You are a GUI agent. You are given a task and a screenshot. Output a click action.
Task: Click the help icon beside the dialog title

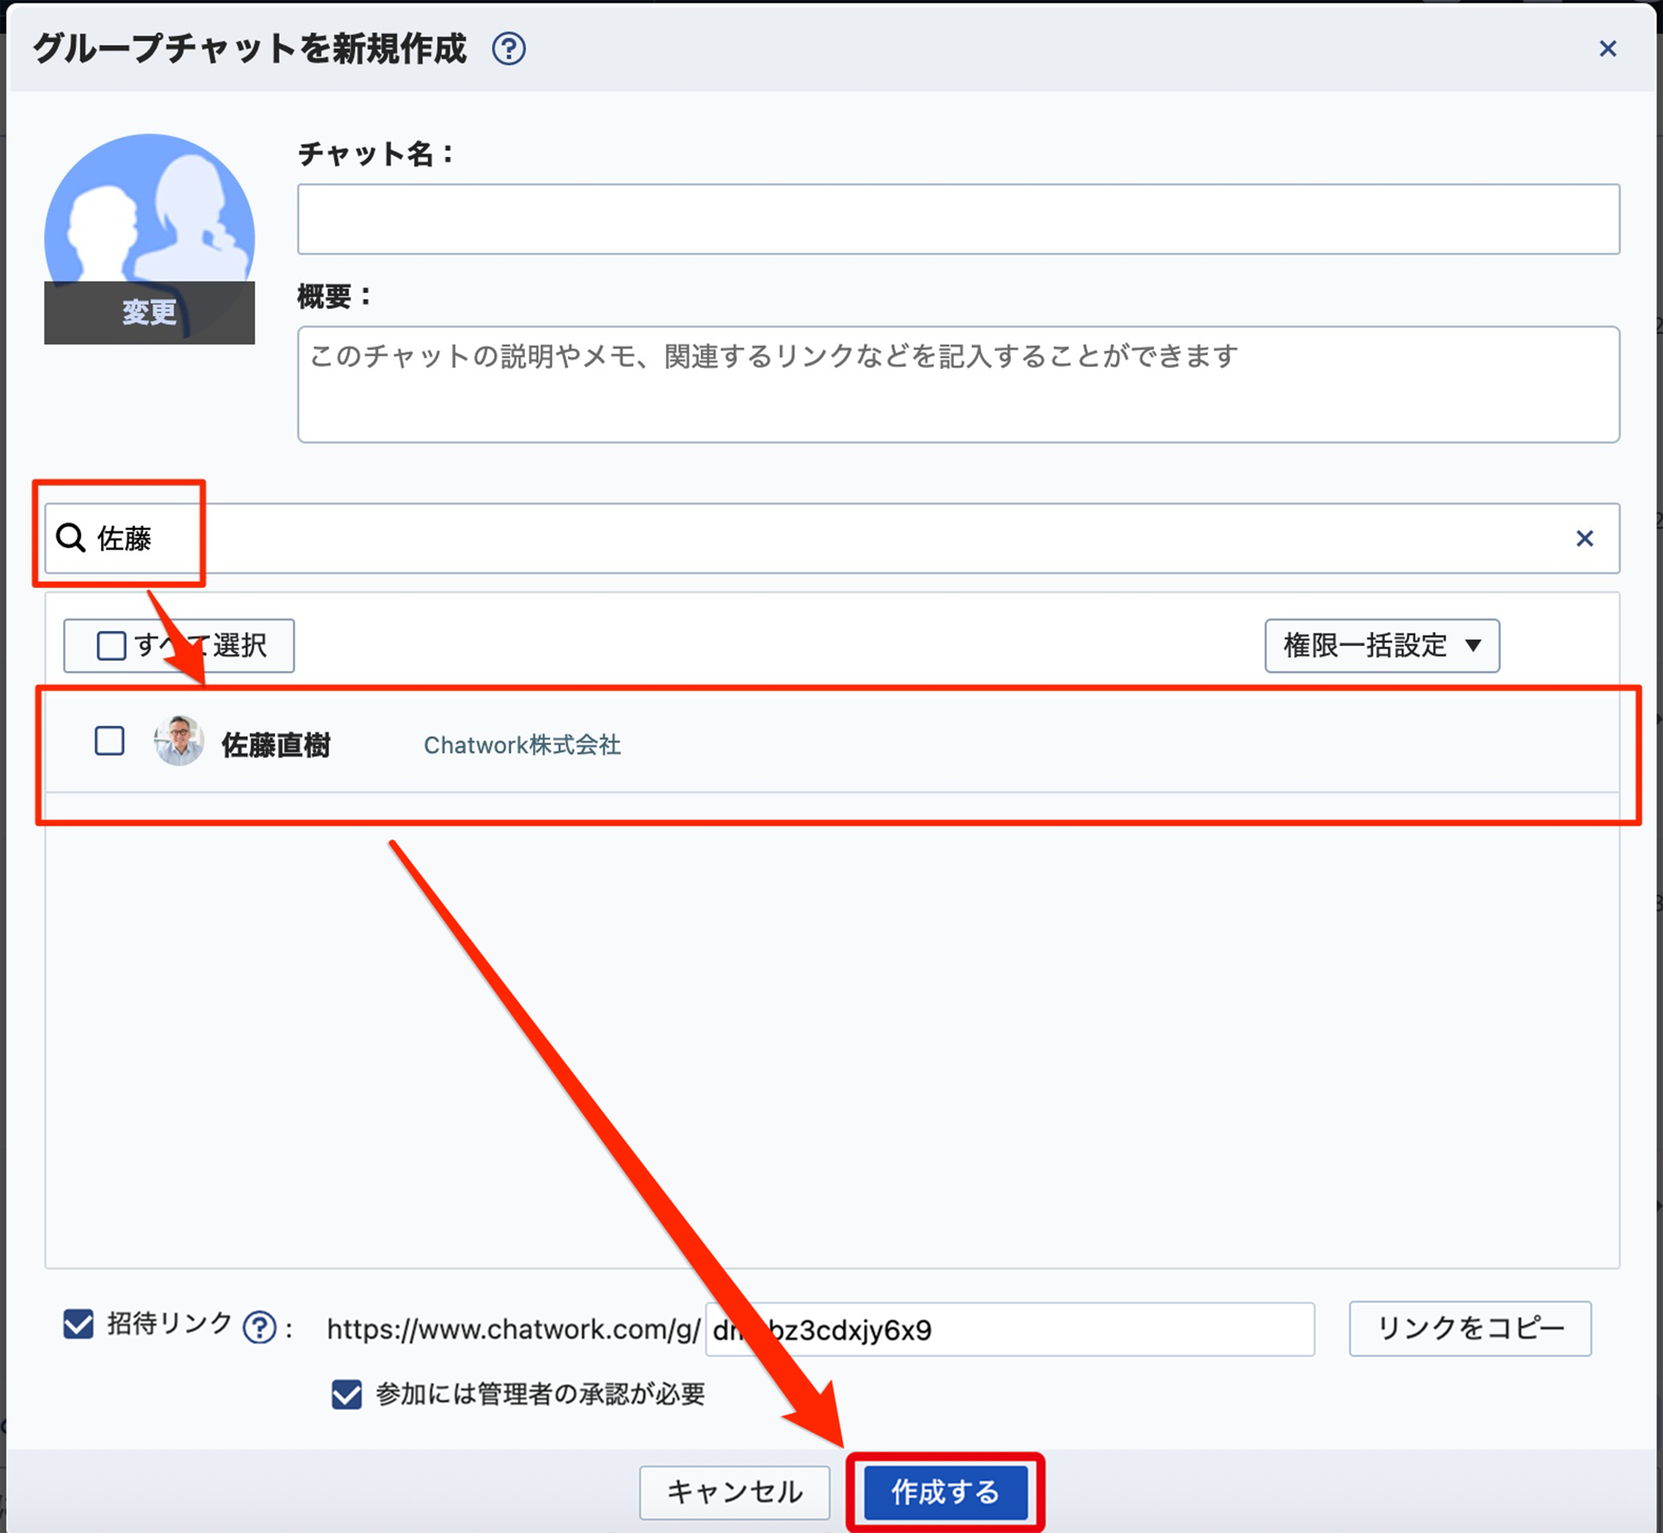508,49
